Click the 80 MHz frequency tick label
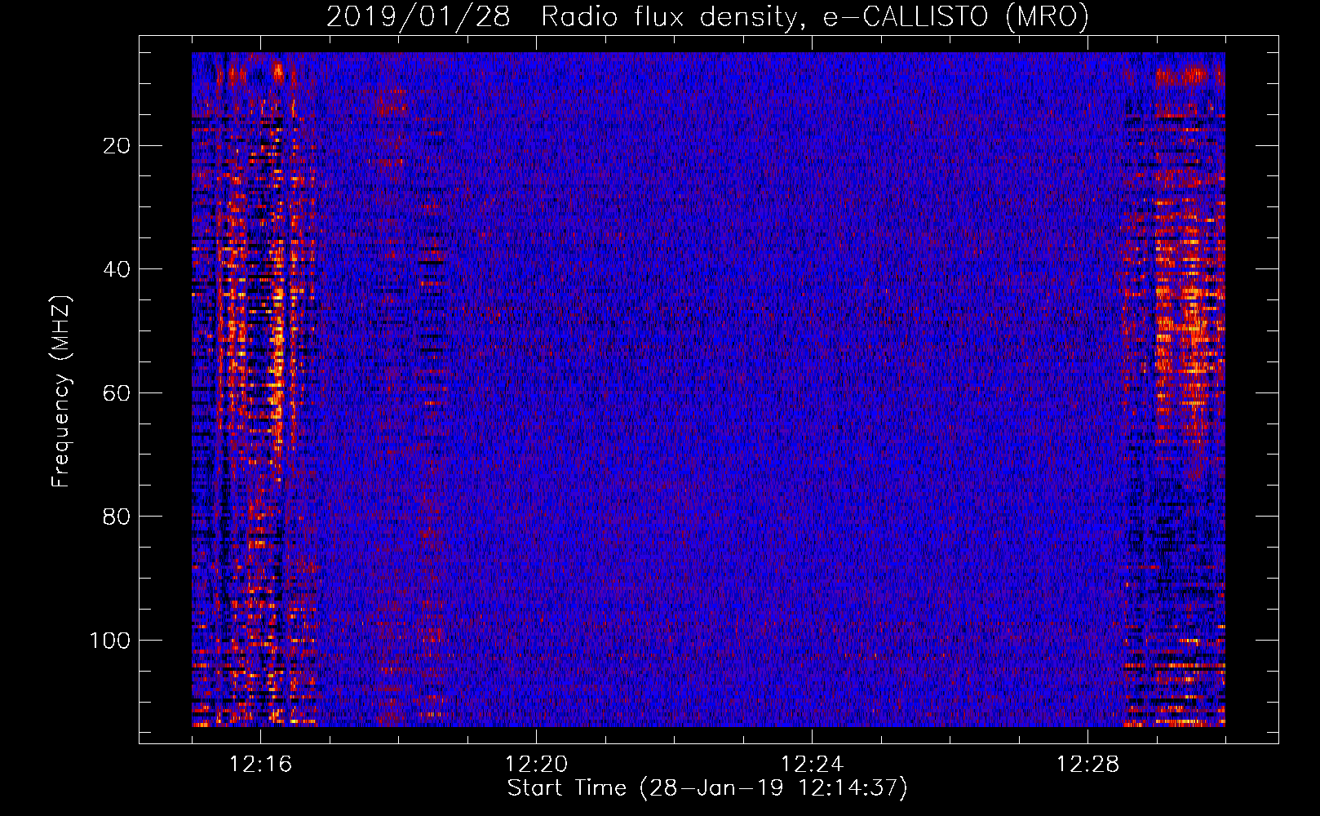This screenshot has height=816, width=1320. click(117, 517)
